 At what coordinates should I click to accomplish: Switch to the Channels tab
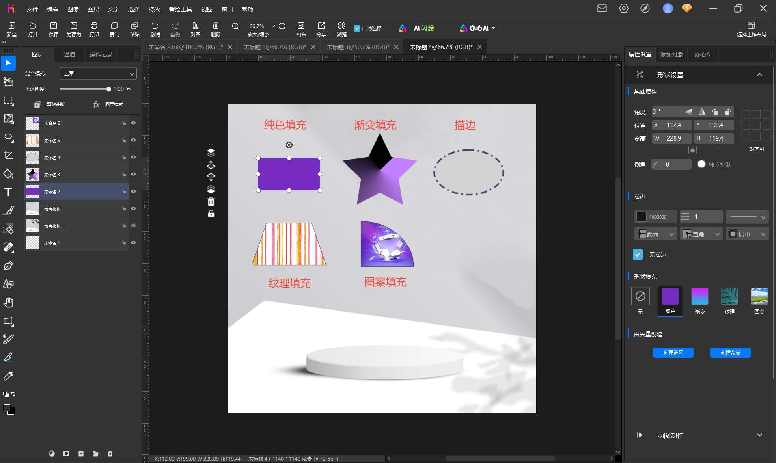pyautogui.click(x=69, y=54)
